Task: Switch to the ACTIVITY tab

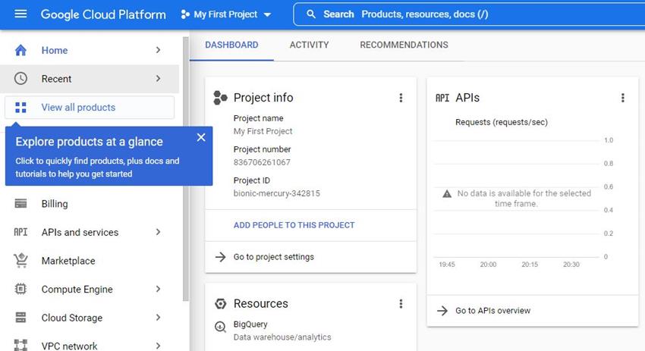Action: coord(310,45)
